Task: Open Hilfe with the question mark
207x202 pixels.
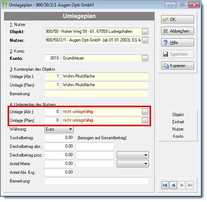Action: tap(177, 42)
